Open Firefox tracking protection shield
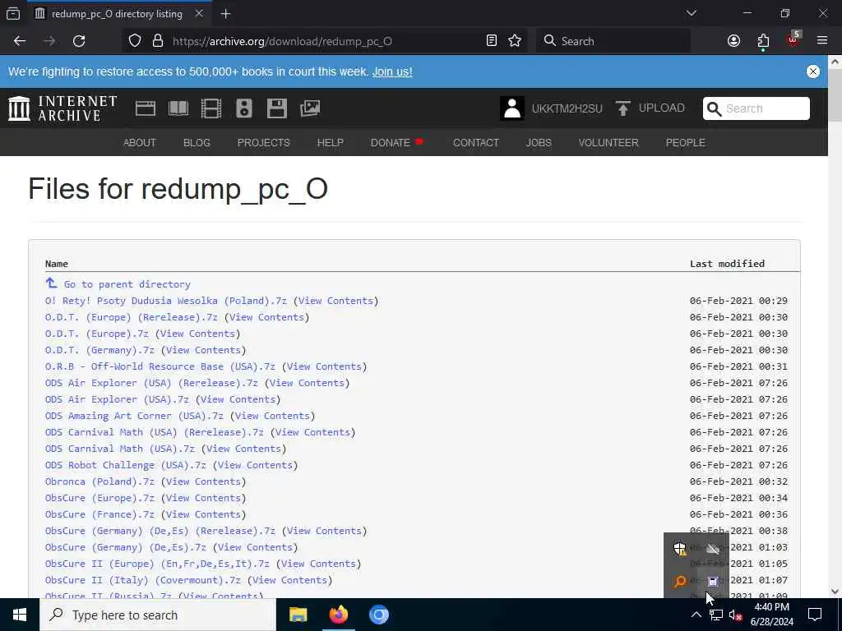Image resolution: width=842 pixels, height=631 pixels. click(x=135, y=41)
